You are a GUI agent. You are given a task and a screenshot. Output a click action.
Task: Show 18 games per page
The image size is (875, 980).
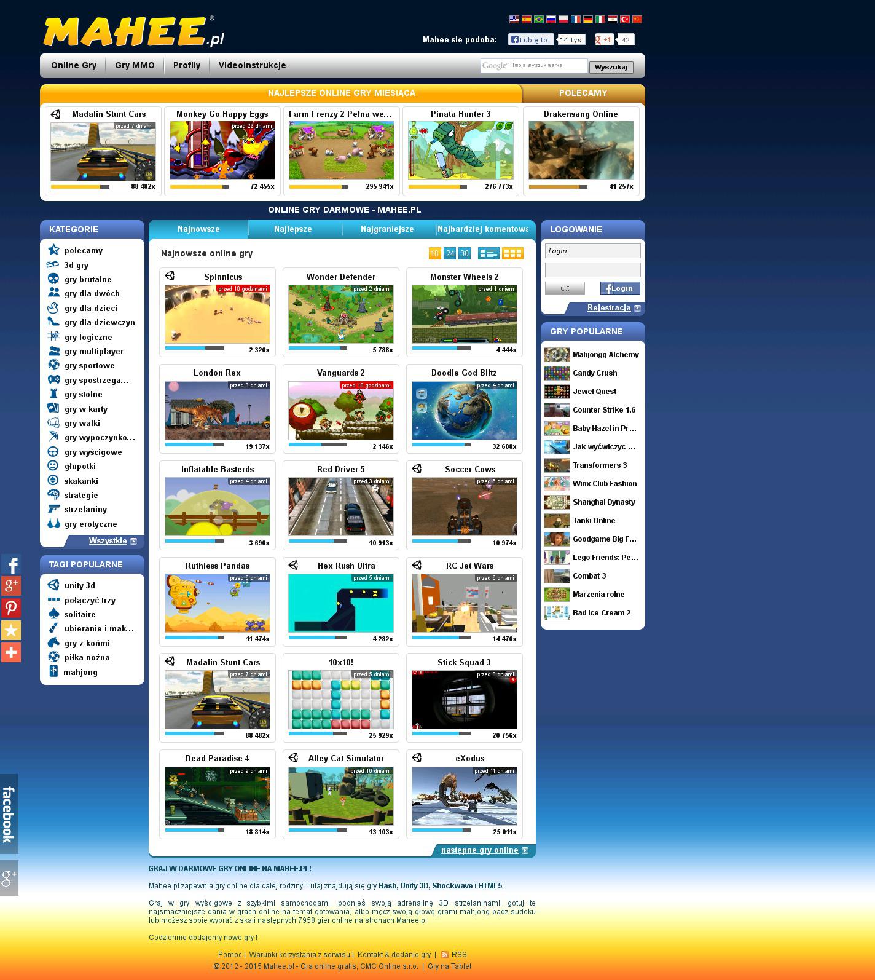coord(434,253)
